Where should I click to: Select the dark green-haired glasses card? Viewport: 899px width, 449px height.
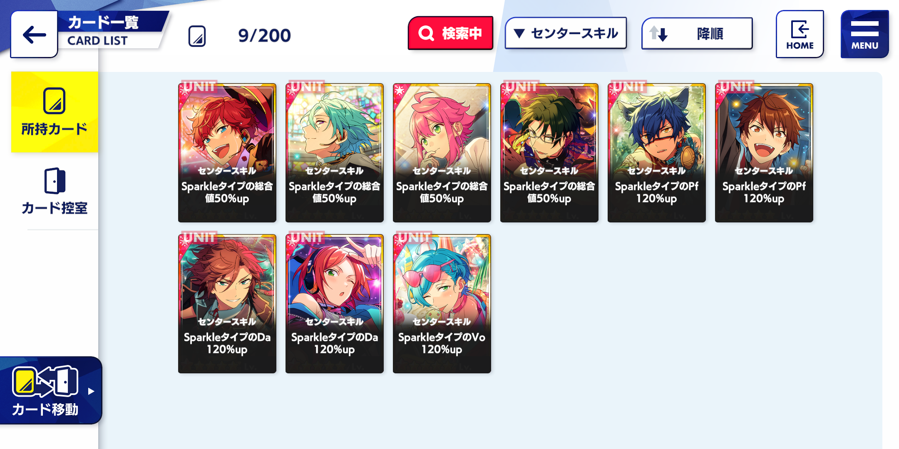tap(549, 153)
